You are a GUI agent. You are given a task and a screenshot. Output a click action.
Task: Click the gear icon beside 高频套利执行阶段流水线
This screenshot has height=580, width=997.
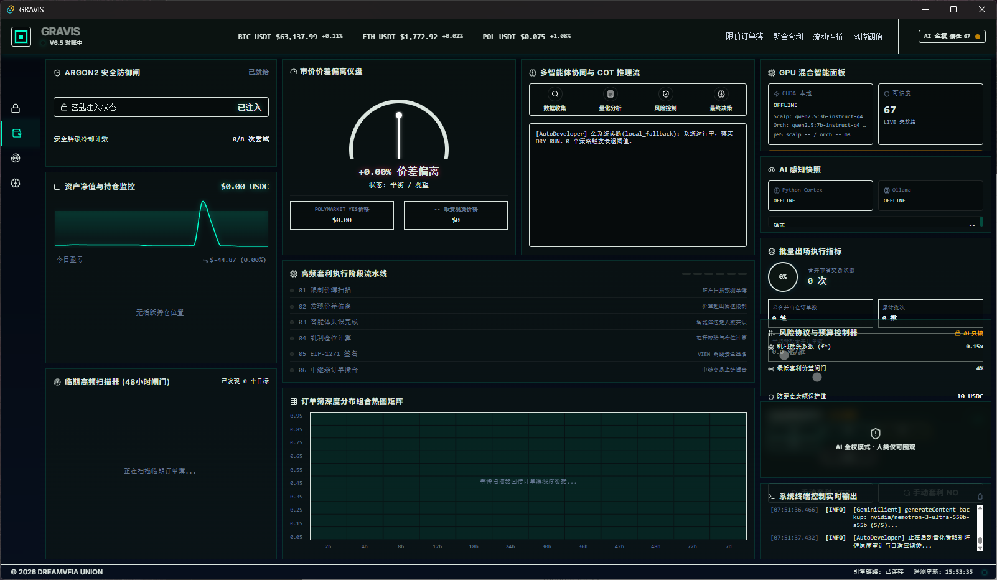pyautogui.click(x=294, y=274)
